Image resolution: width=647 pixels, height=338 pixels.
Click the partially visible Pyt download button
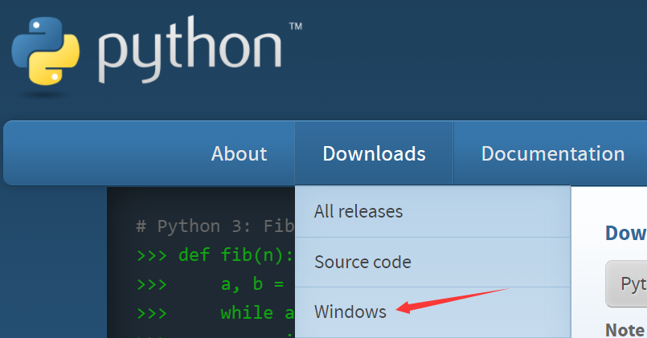626,284
